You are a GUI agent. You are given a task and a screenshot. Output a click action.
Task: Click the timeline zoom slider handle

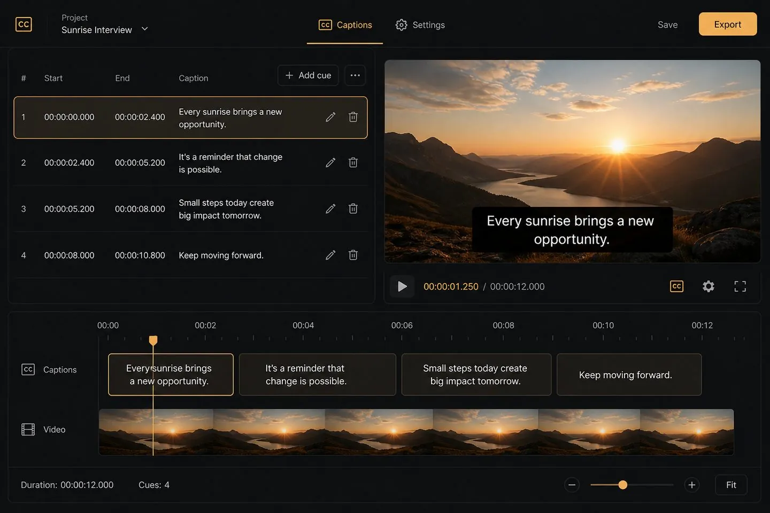pos(622,485)
